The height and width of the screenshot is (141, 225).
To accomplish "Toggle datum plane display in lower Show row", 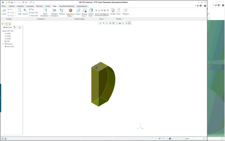I will point(96,15).
